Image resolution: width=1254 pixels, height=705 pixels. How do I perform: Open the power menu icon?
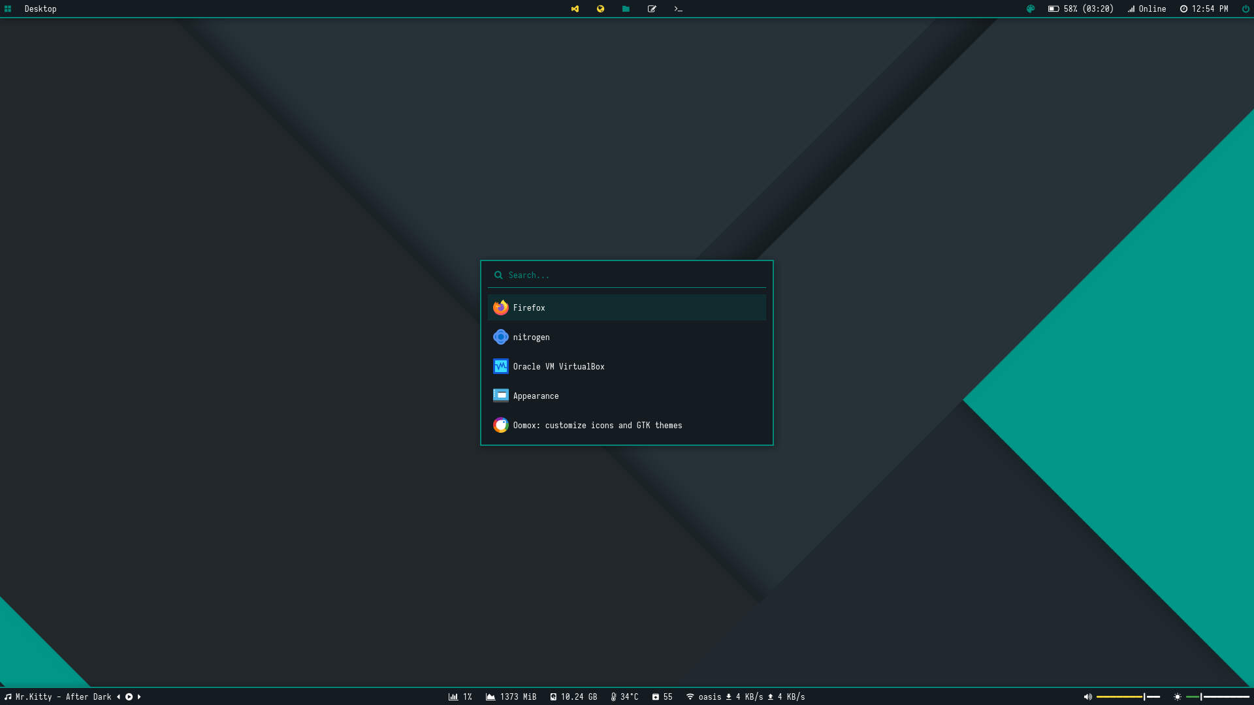coord(1245,9)
